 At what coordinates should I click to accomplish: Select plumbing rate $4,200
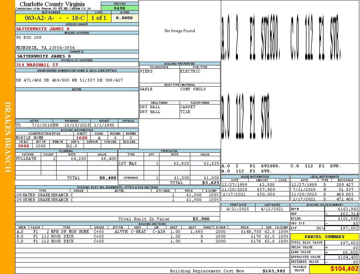79,159
